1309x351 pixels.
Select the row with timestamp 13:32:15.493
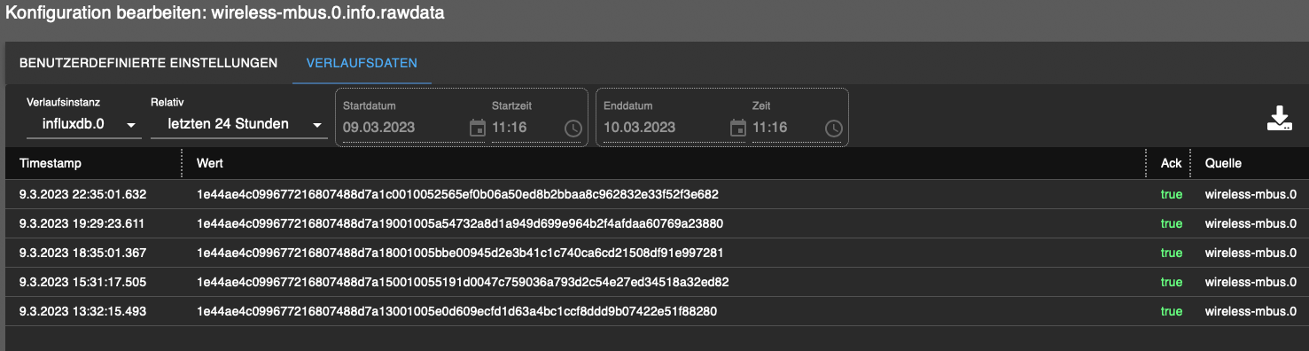click(654, 311)
